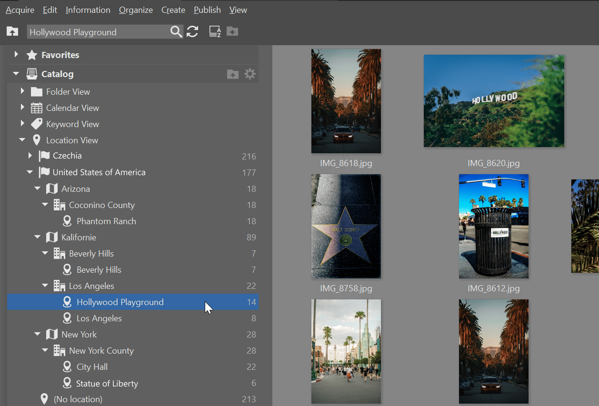Open the Information menu
The image size is (599, 406).
[x=88, y=10]
